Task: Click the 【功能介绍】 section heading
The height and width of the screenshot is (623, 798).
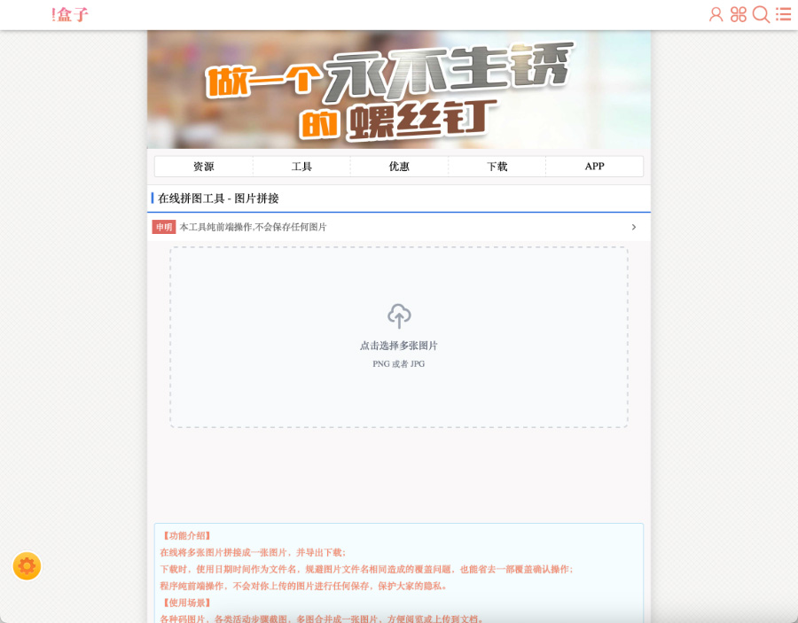Action: click(186, 535)
